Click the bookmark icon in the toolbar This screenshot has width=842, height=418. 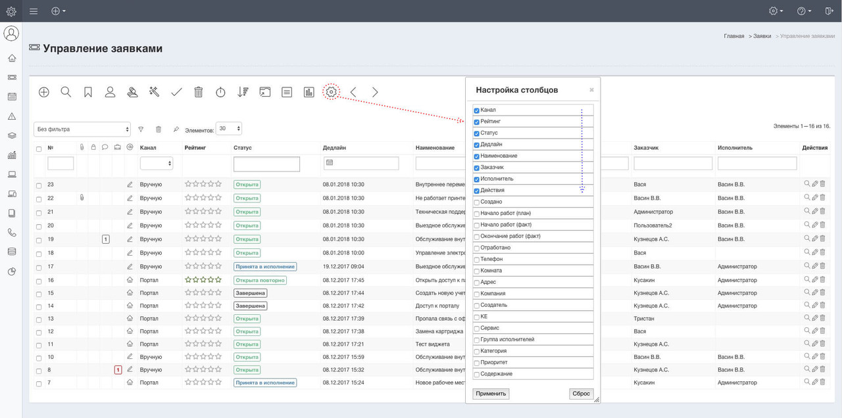tap(88, 92)
